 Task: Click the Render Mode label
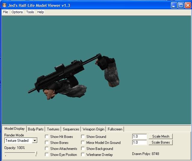click(14, 135)
